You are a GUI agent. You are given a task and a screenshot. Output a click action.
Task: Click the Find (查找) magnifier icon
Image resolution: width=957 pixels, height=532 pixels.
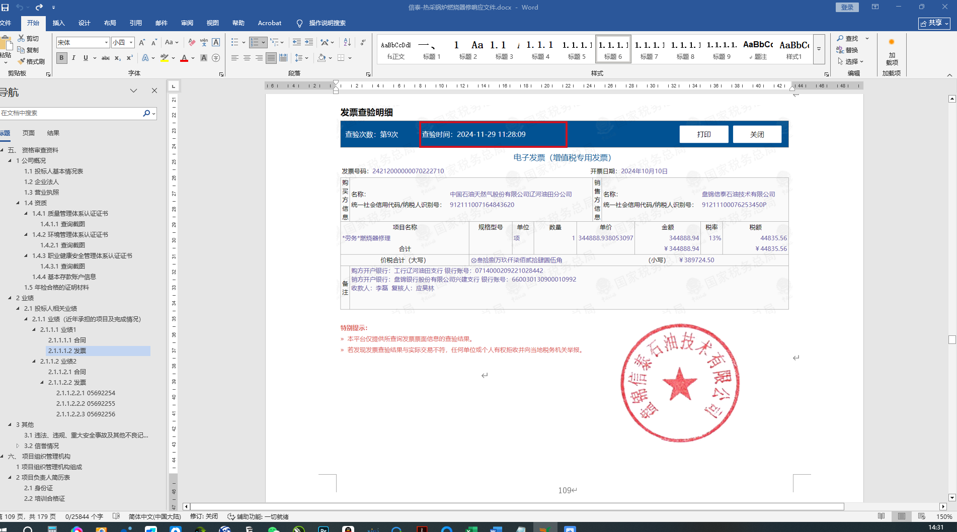tap(840, 38)
